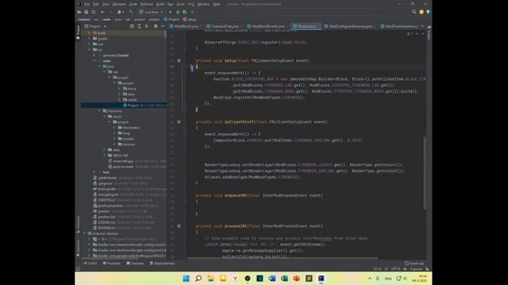Open the Project view selector dropdown
508x285 pixels.
95,26
